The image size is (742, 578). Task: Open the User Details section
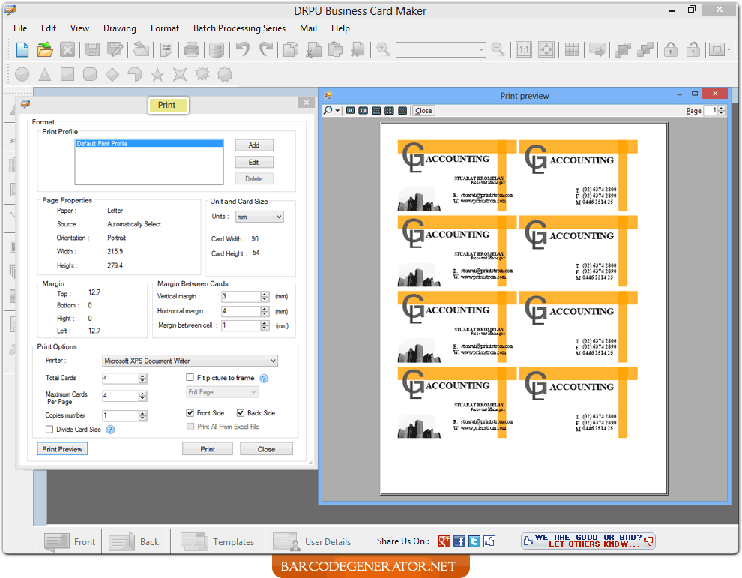[313, 541]
